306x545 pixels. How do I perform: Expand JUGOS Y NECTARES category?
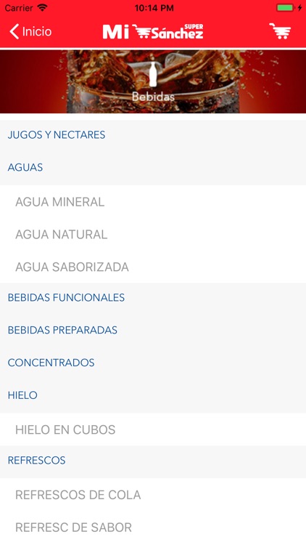click(x=153, y=135)
